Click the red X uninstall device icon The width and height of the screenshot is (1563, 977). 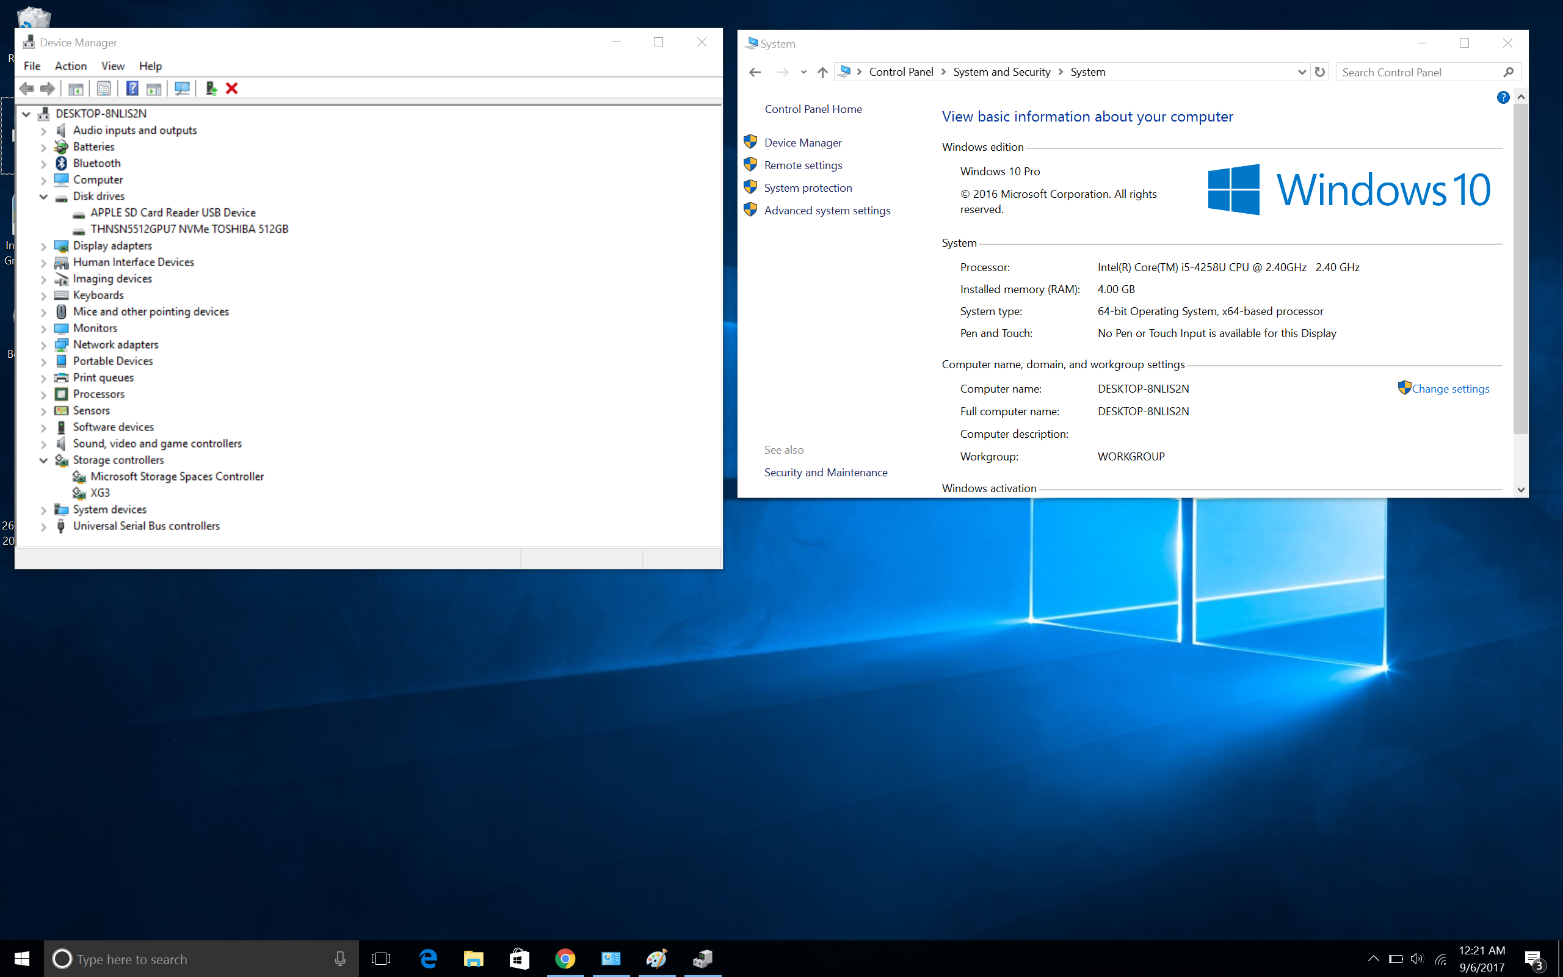pyautogui.click(x=232, y=89)
